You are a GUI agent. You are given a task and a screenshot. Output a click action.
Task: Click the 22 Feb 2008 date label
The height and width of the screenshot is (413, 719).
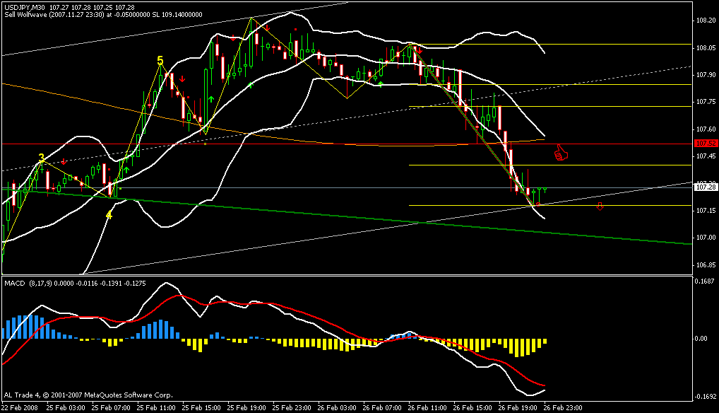coord(20,408)
